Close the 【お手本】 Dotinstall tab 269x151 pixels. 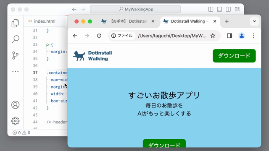pyautogui.click(x=153, y=21)
